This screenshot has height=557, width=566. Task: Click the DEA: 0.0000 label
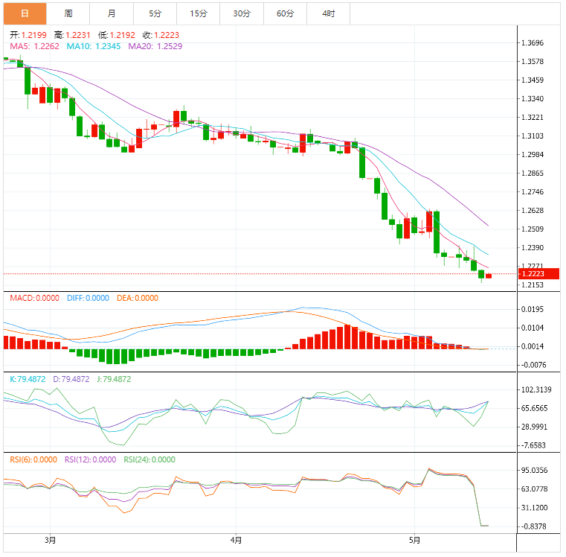pyautogui.click(x=138, y=298)
